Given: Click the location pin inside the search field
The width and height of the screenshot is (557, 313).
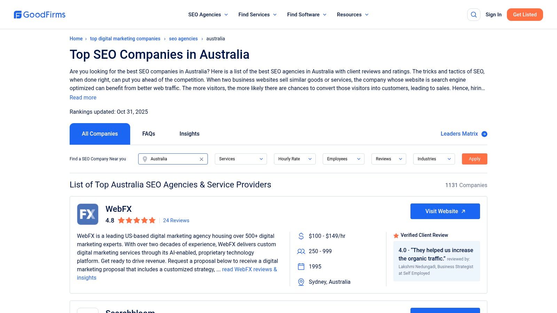Looking at the screenshot, I should click(x=145, y=159).
